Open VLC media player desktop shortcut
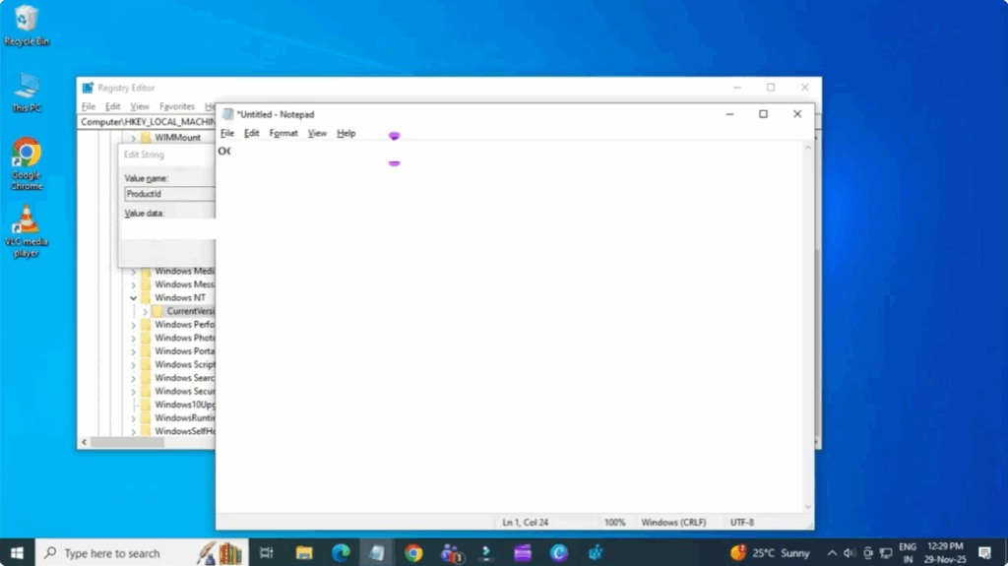Screen dimensions: 1008x566 point(27,231)
